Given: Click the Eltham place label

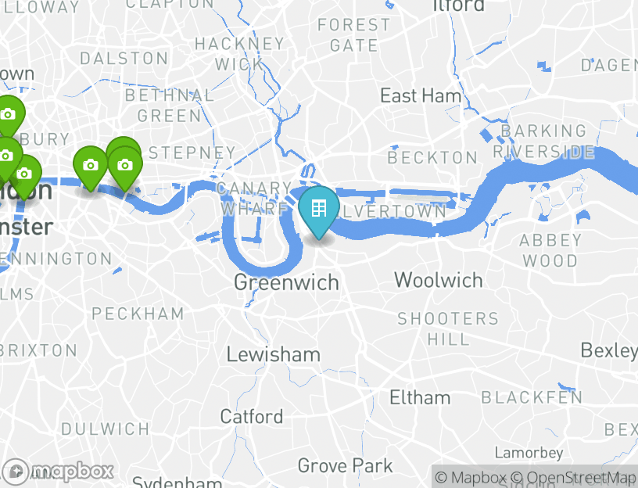Looking at the screenshot, I should pos(420,397).
